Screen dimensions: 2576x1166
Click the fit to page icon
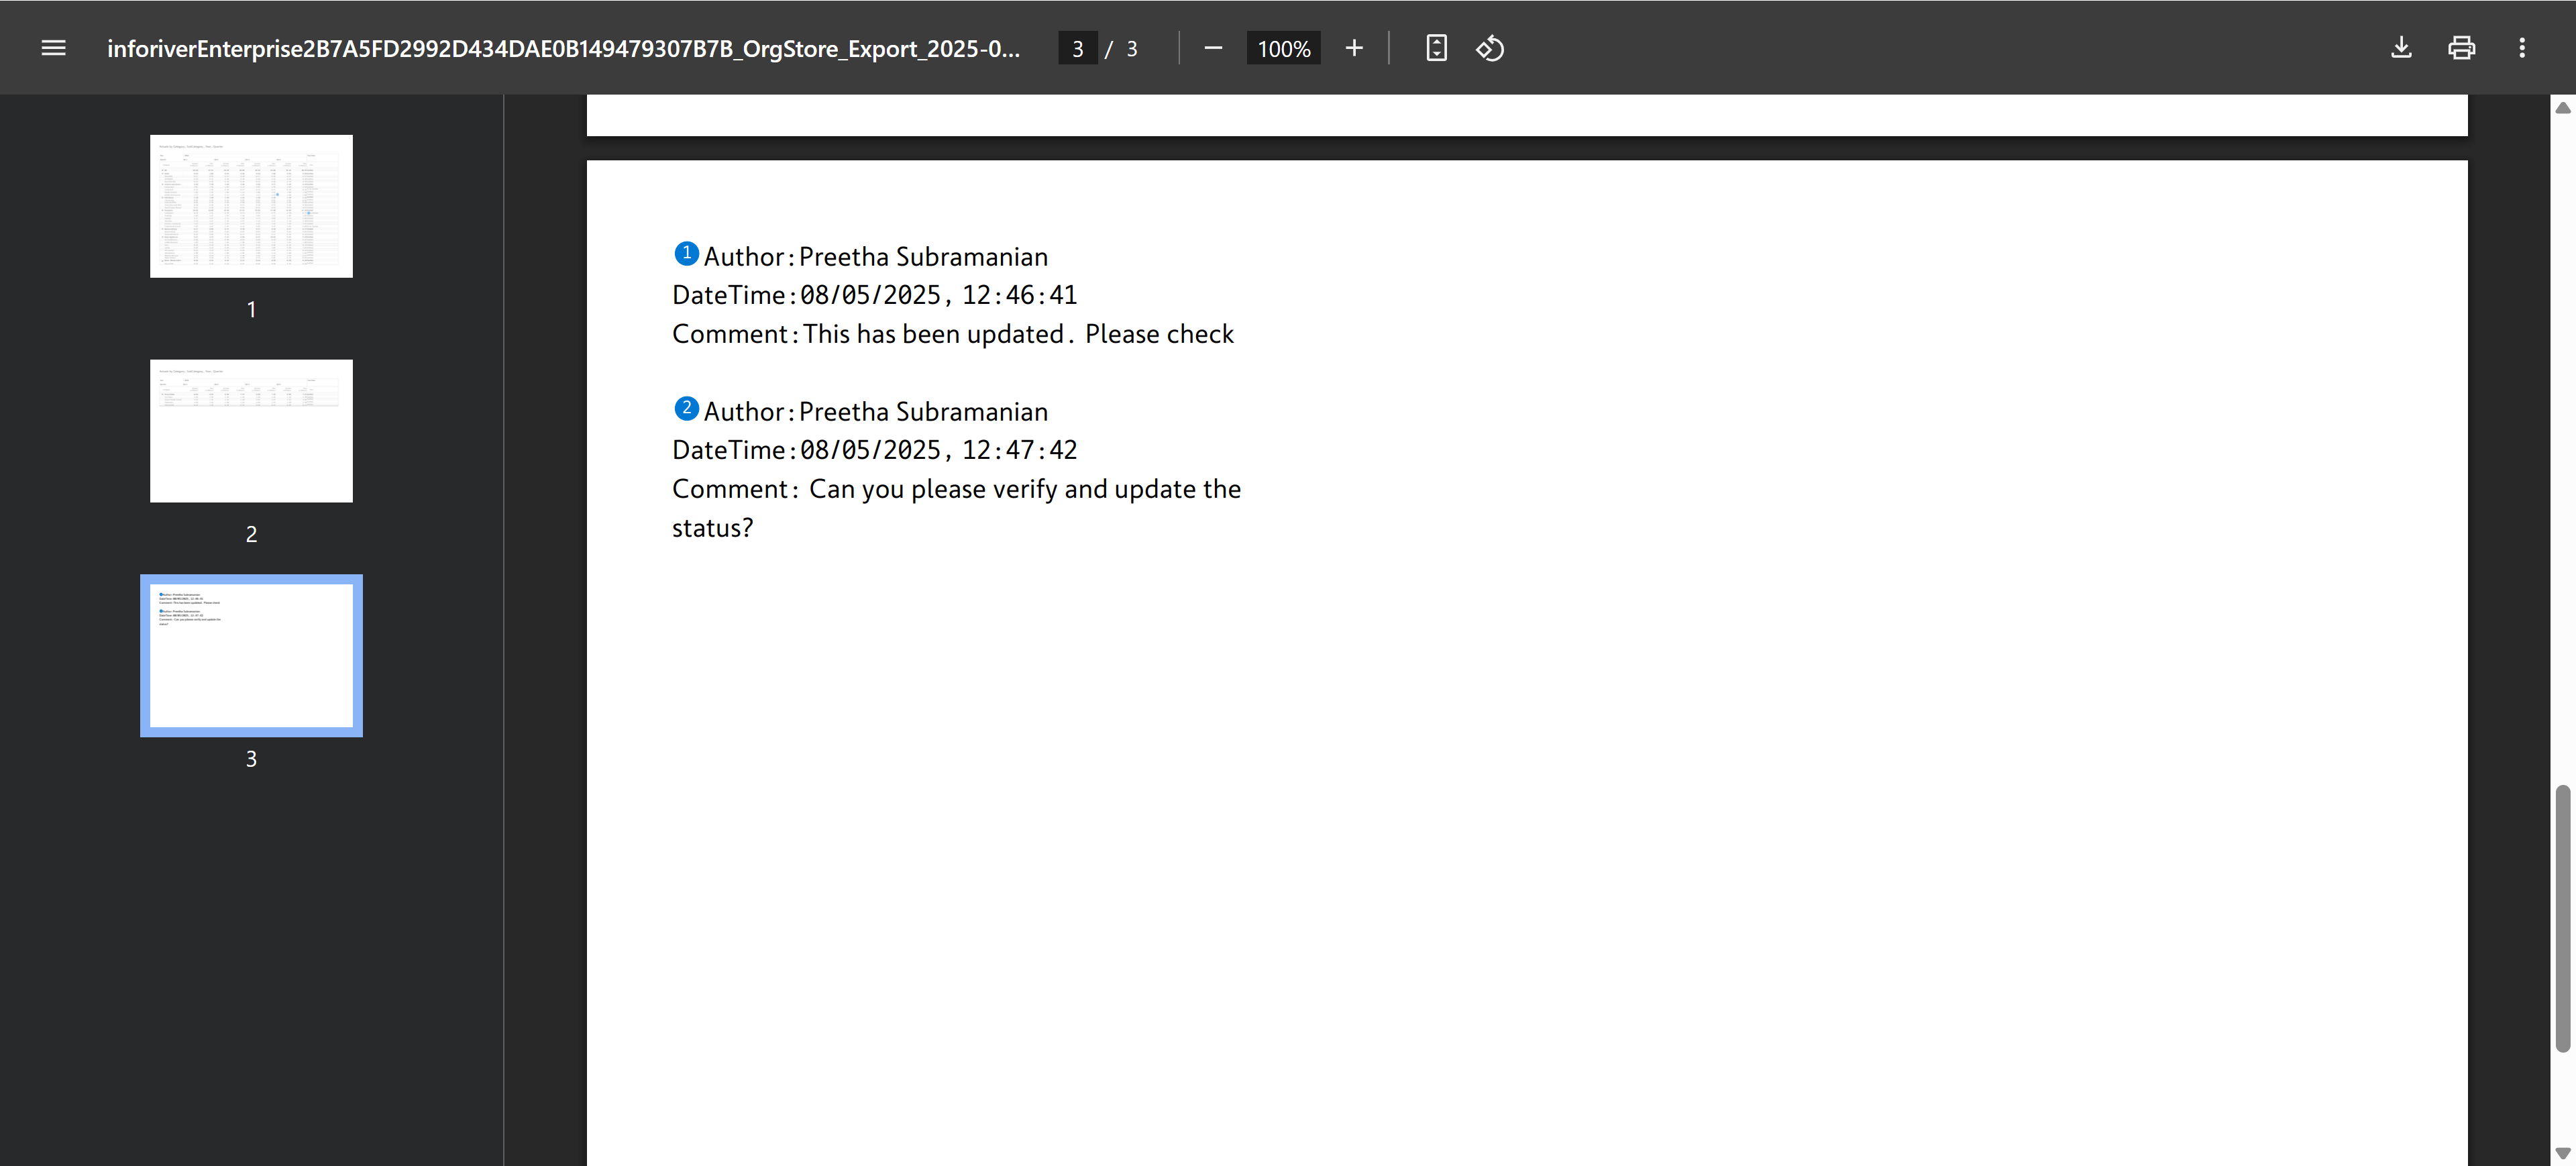click(x=1436, y=48)
